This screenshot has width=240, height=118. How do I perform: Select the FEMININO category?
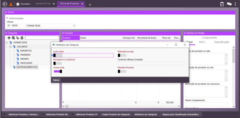point(25,55)
